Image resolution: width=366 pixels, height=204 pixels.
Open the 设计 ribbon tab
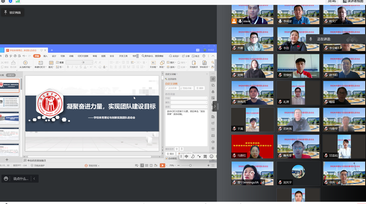[x=54, y=56]
